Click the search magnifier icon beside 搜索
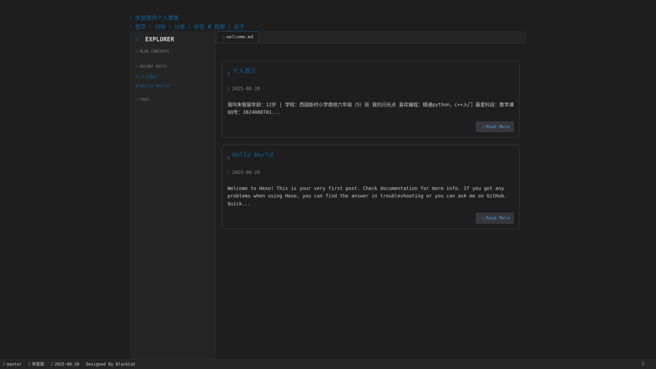The width and height of the screenshot is (656, 369). [x=209, y=27]
